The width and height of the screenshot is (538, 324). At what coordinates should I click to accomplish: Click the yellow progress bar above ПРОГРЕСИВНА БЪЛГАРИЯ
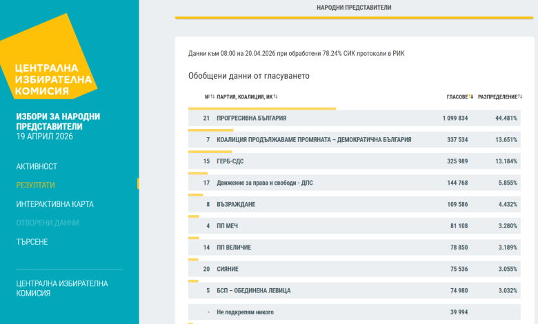(262, 108)
